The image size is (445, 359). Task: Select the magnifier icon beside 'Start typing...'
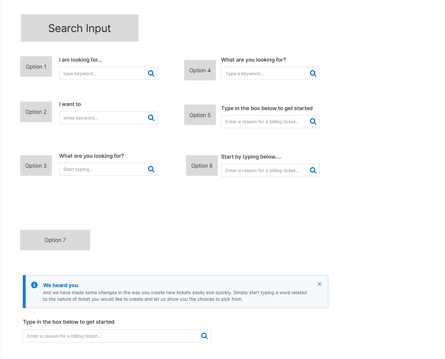(x=151, y=169)
